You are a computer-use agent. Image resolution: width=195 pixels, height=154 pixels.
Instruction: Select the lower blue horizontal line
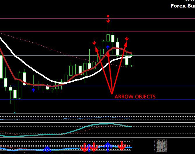97,100
